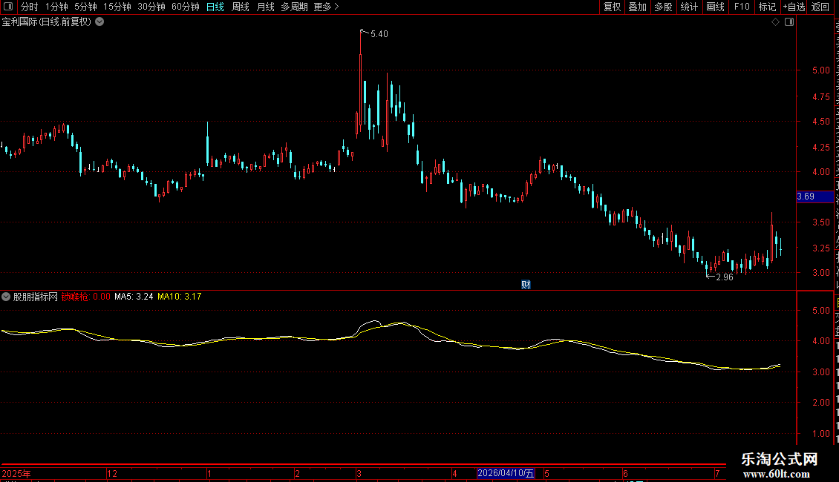Click the 宝利国际(日线.前复权) chart title

coord(47,22)
